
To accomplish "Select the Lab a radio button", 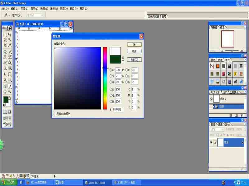I will click(127, 76).
